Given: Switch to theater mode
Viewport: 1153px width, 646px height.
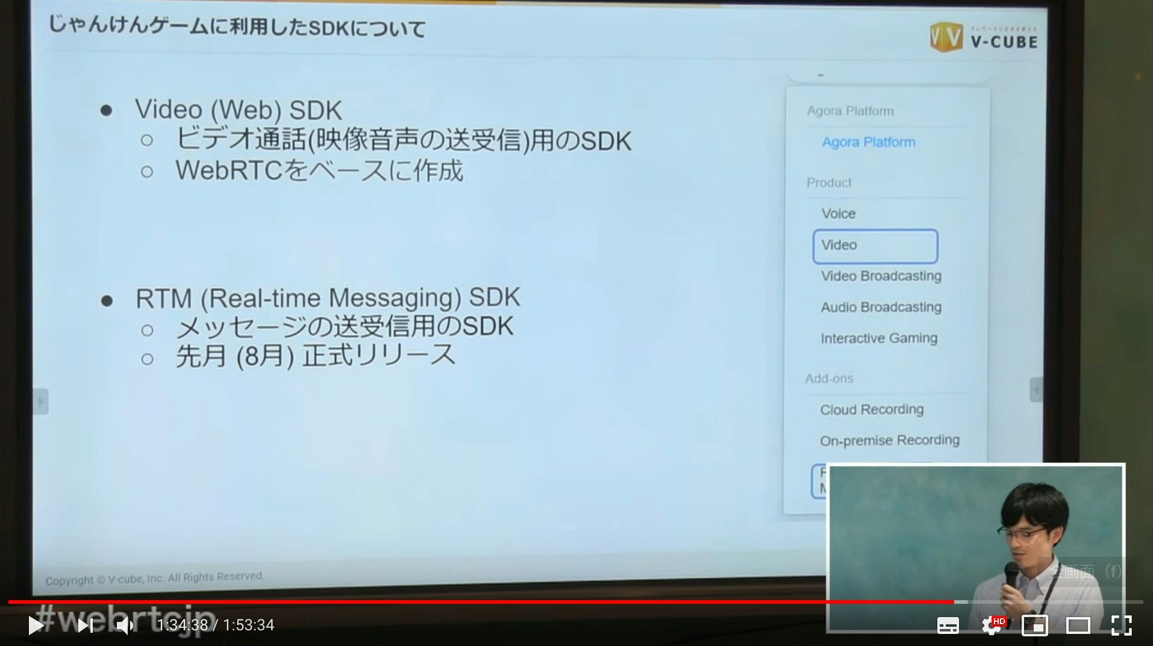Looking at the screenshot, I should 1077,626.
